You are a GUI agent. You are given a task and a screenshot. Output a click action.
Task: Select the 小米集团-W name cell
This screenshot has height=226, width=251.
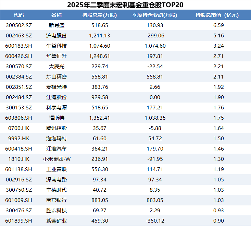click(57, 159)
